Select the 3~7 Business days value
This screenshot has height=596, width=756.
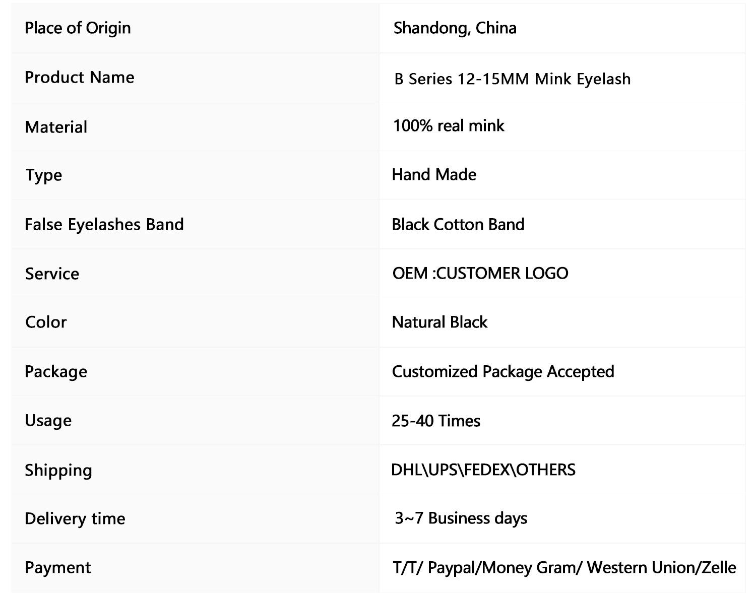(461, 518)
